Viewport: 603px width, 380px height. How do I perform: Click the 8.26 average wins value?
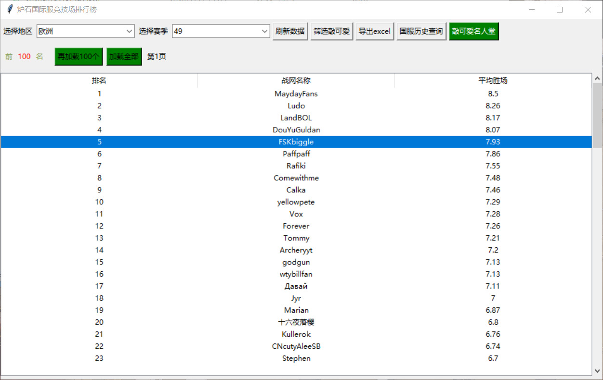point(493,106)
